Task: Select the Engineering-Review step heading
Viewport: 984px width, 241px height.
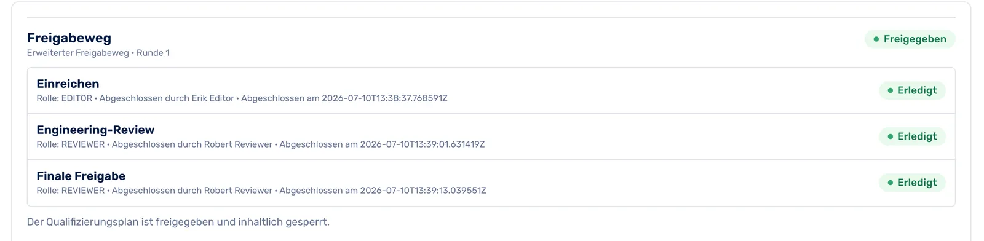Action: (95, 130)
